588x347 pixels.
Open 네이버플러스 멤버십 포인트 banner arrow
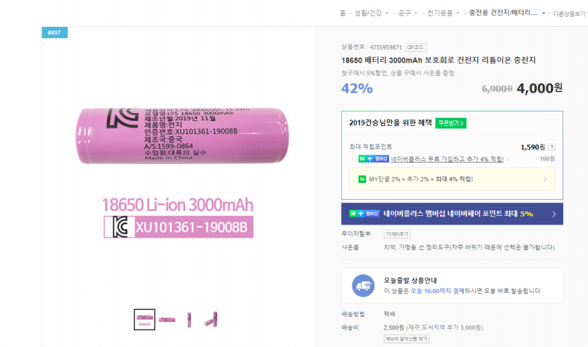pyautogui.click(x=554, y=214)
